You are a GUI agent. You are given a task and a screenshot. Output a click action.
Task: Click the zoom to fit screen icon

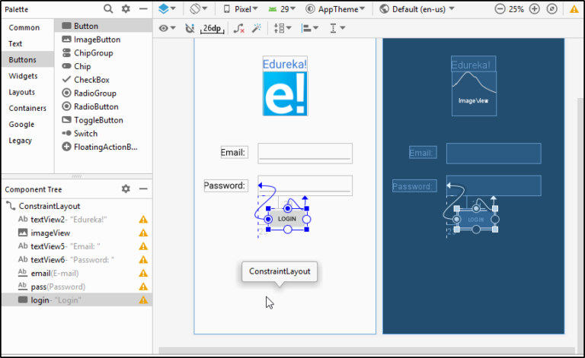click(x=551, y=9)
